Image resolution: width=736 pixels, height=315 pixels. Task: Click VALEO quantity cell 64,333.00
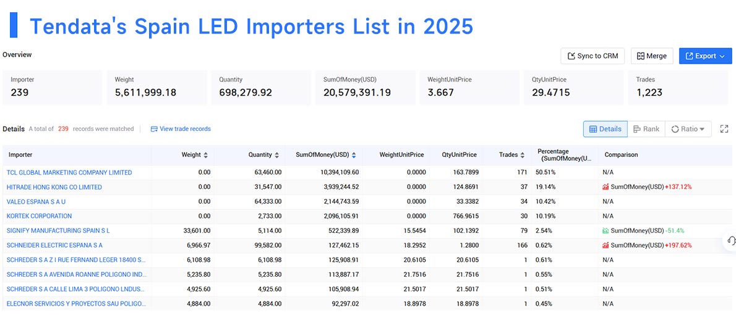click(268, 201)
